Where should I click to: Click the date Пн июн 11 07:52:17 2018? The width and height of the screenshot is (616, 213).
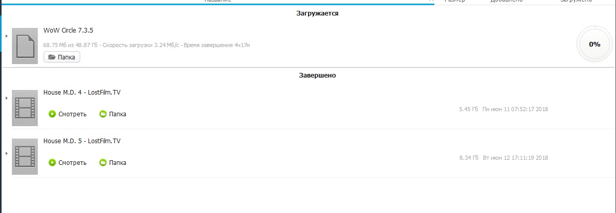515,109
